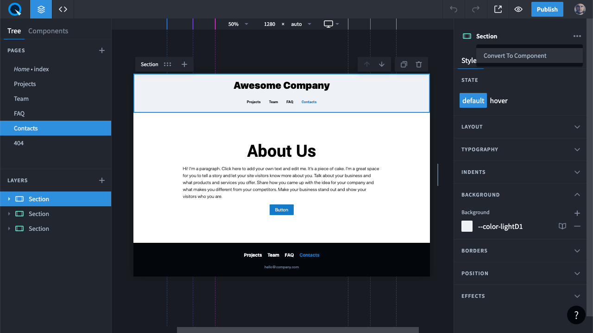This screenshot has height=333, width=593.
Task: Duplicate the selected section
Action: 404,64
